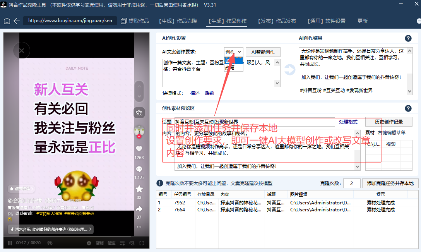Image resolution: width=421 pixels, height=252 pixels.
Task: Open 历史创作记录 button
Action: point(389,122)
